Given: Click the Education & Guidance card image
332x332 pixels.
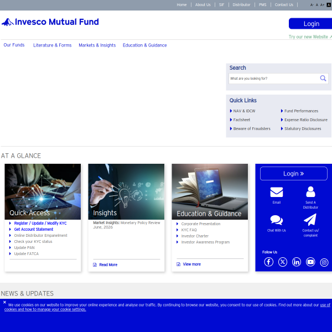Looking at the screenshot, I should 210,191.
